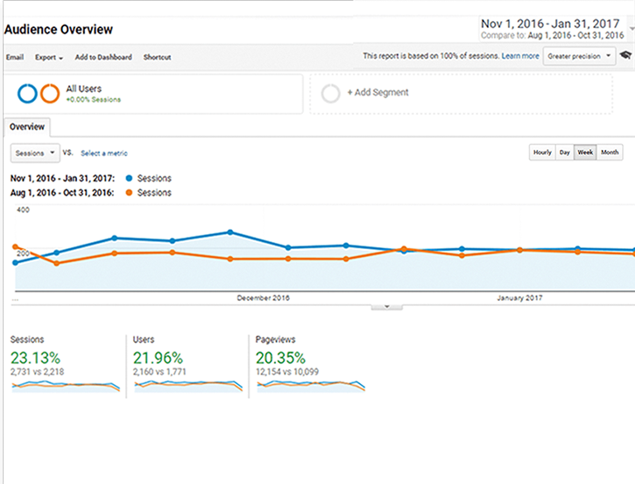Click Select a metric link
635x484 pixels.
click(104, 153)
